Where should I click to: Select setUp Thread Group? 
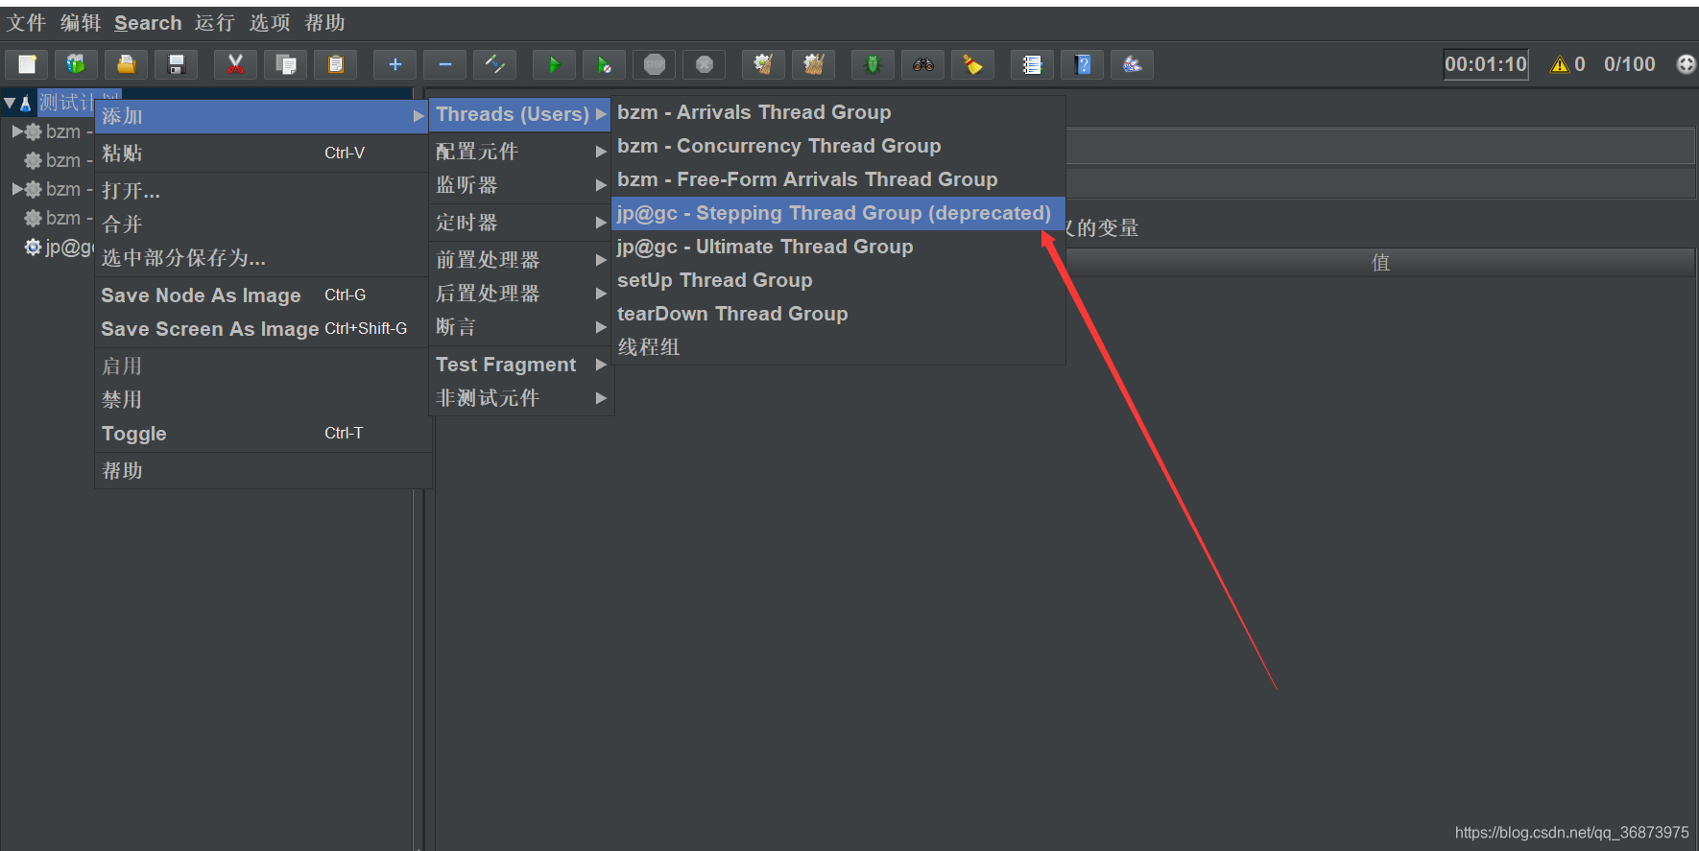click(x=838, y=280)
